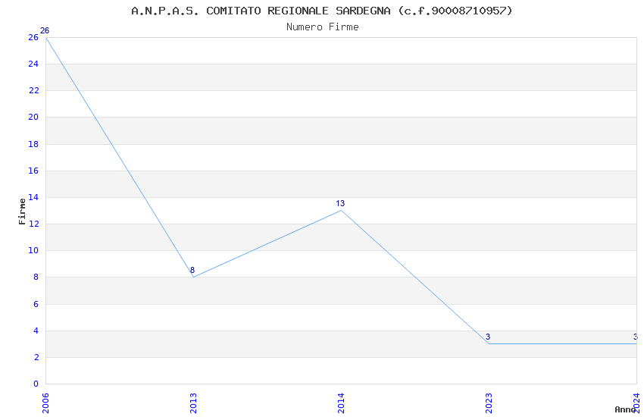Select x-axis year 2006

[45, 403]
